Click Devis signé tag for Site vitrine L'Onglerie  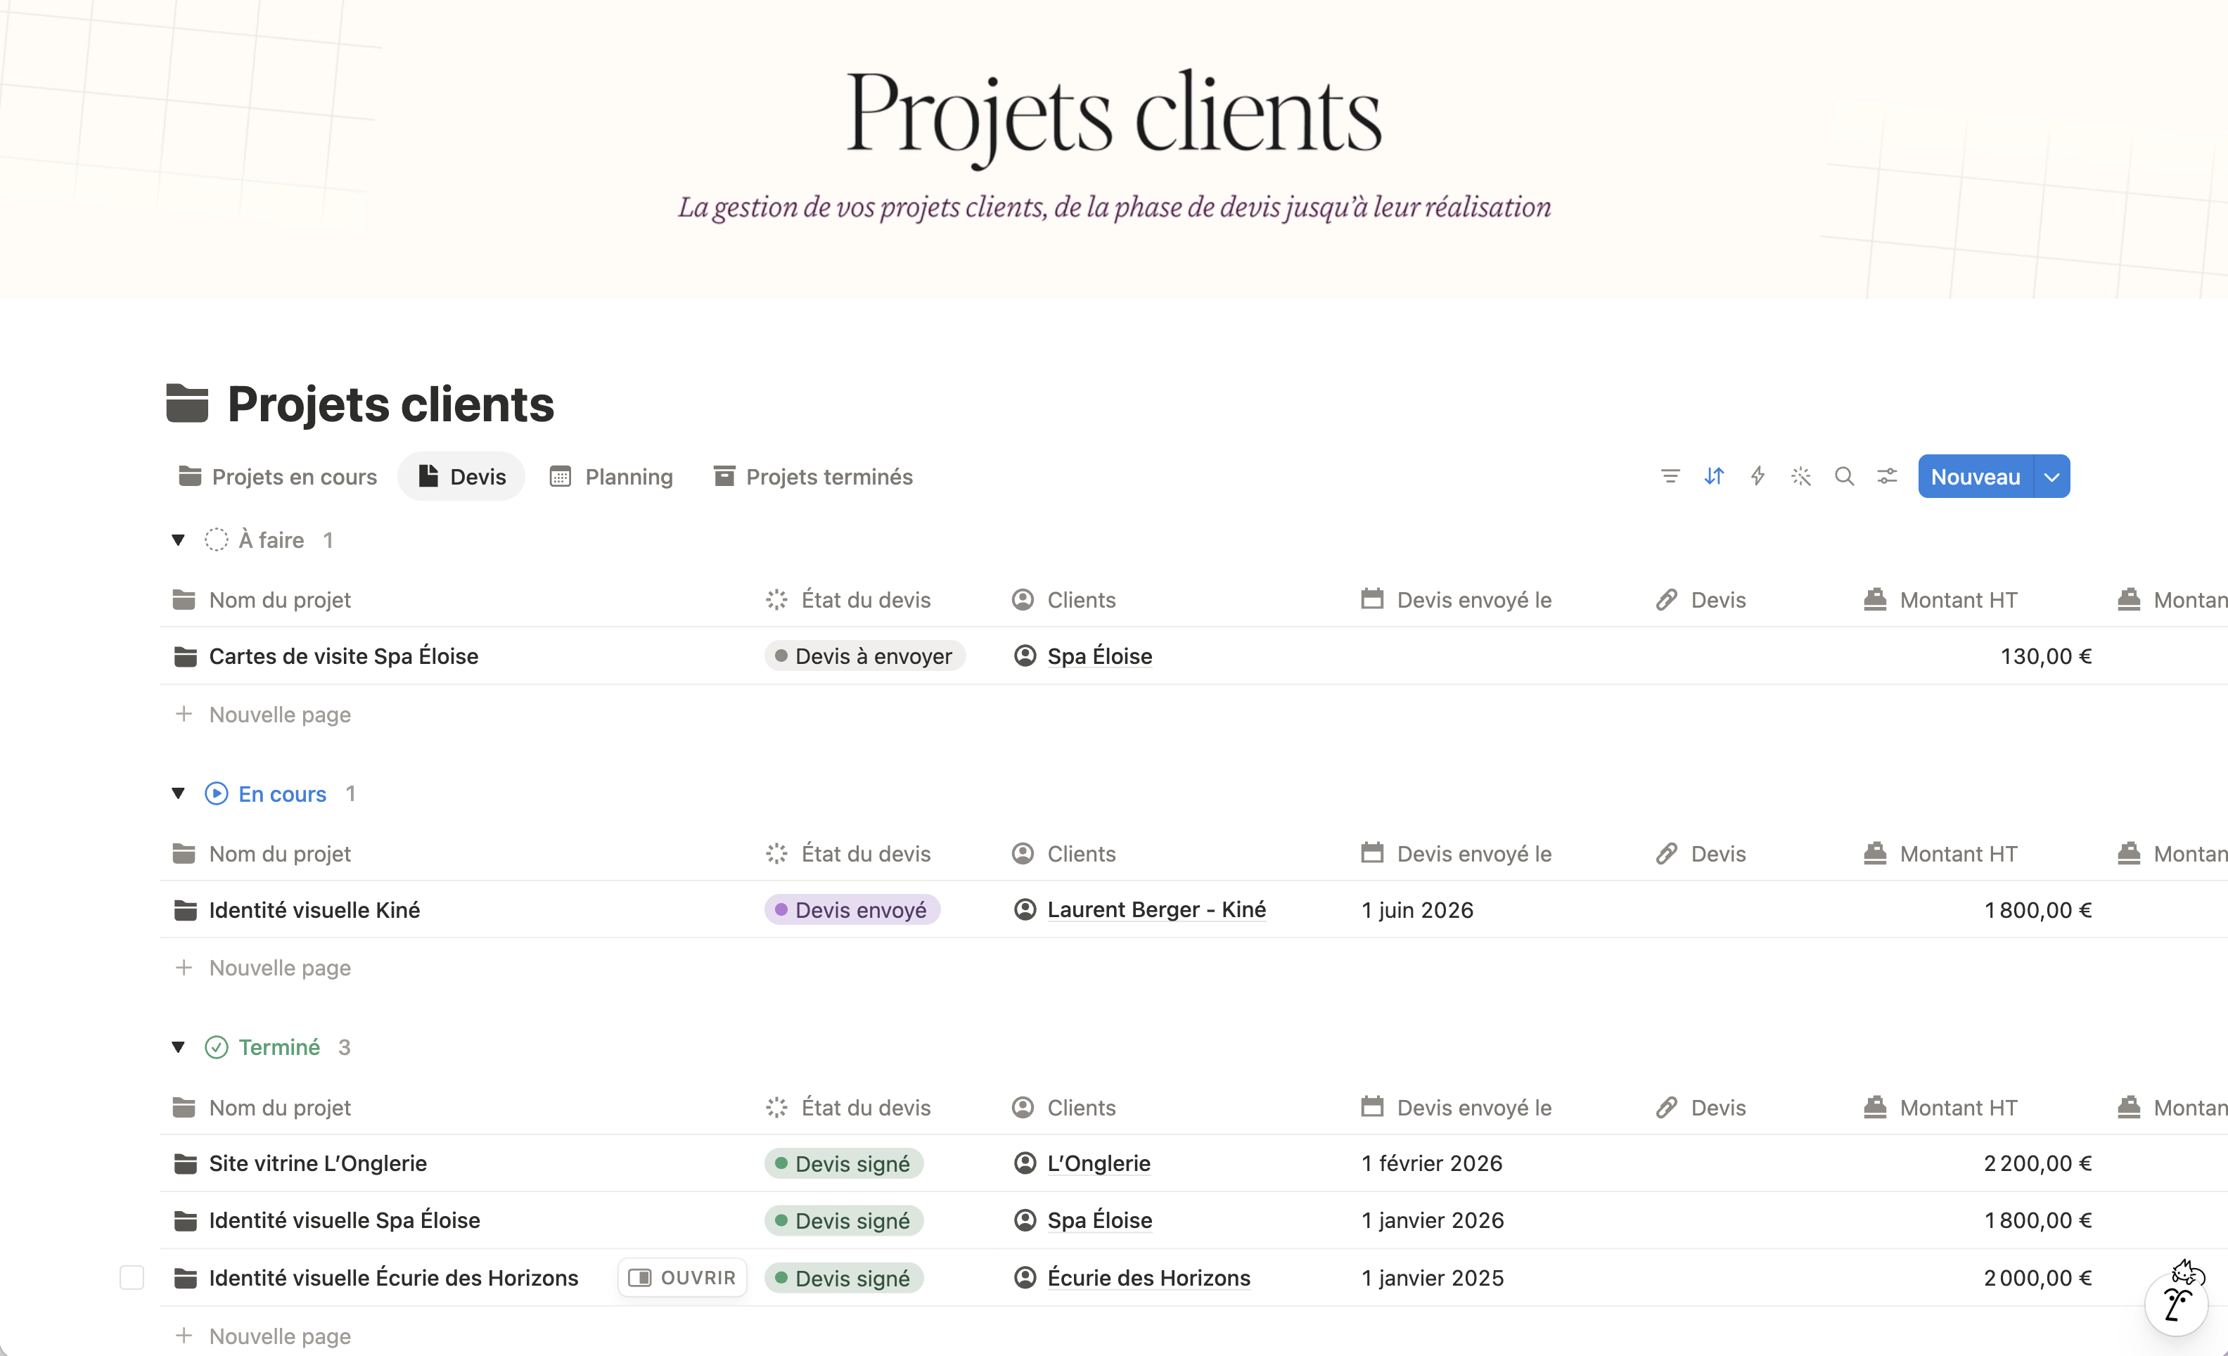pyautogui.click(x=844, y=1163)
